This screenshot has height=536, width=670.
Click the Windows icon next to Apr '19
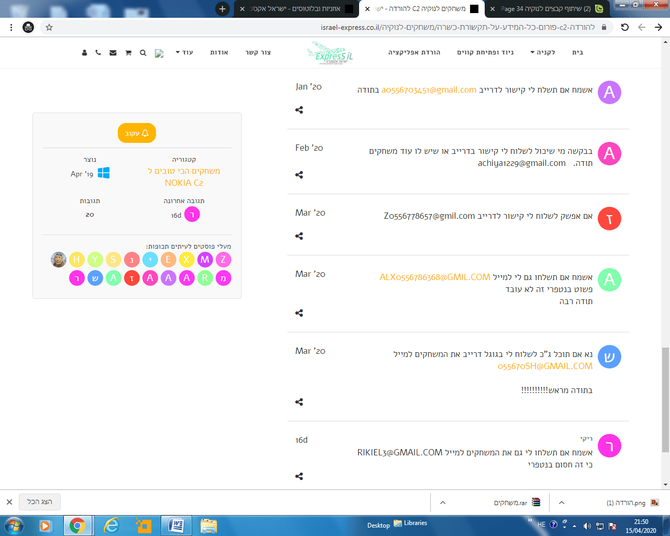coord(104,173)
